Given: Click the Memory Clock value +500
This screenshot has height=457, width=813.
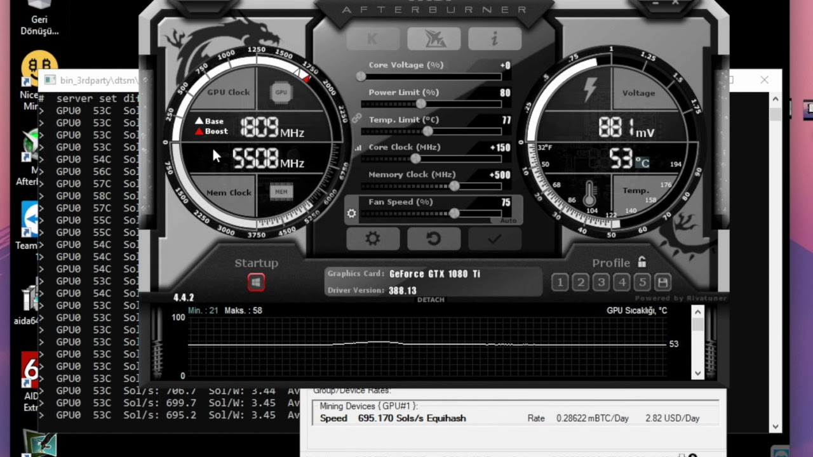Looking at the screenshot, I should [500, 175].
